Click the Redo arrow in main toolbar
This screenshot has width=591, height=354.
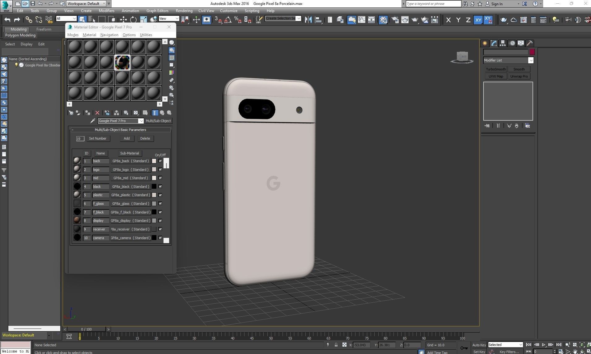tap(17, 20)
